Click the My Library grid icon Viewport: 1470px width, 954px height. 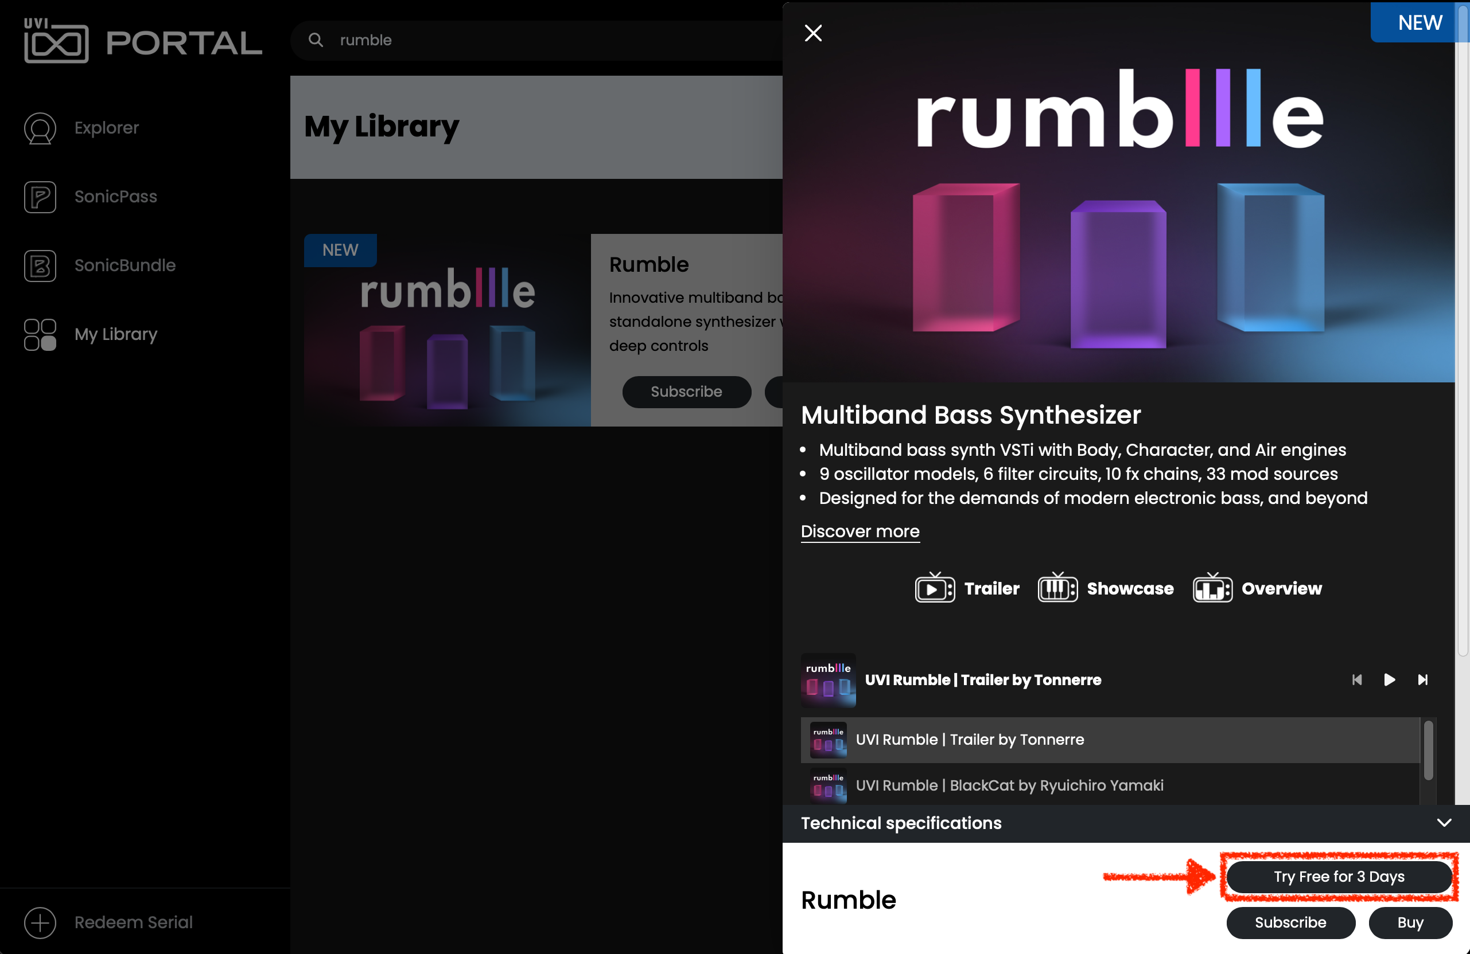pos(40,334)
